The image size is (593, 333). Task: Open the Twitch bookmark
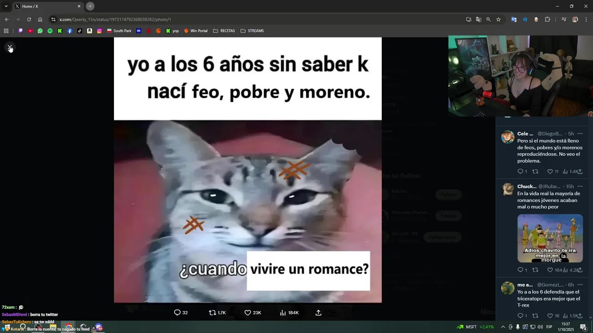tap(20, 31)
